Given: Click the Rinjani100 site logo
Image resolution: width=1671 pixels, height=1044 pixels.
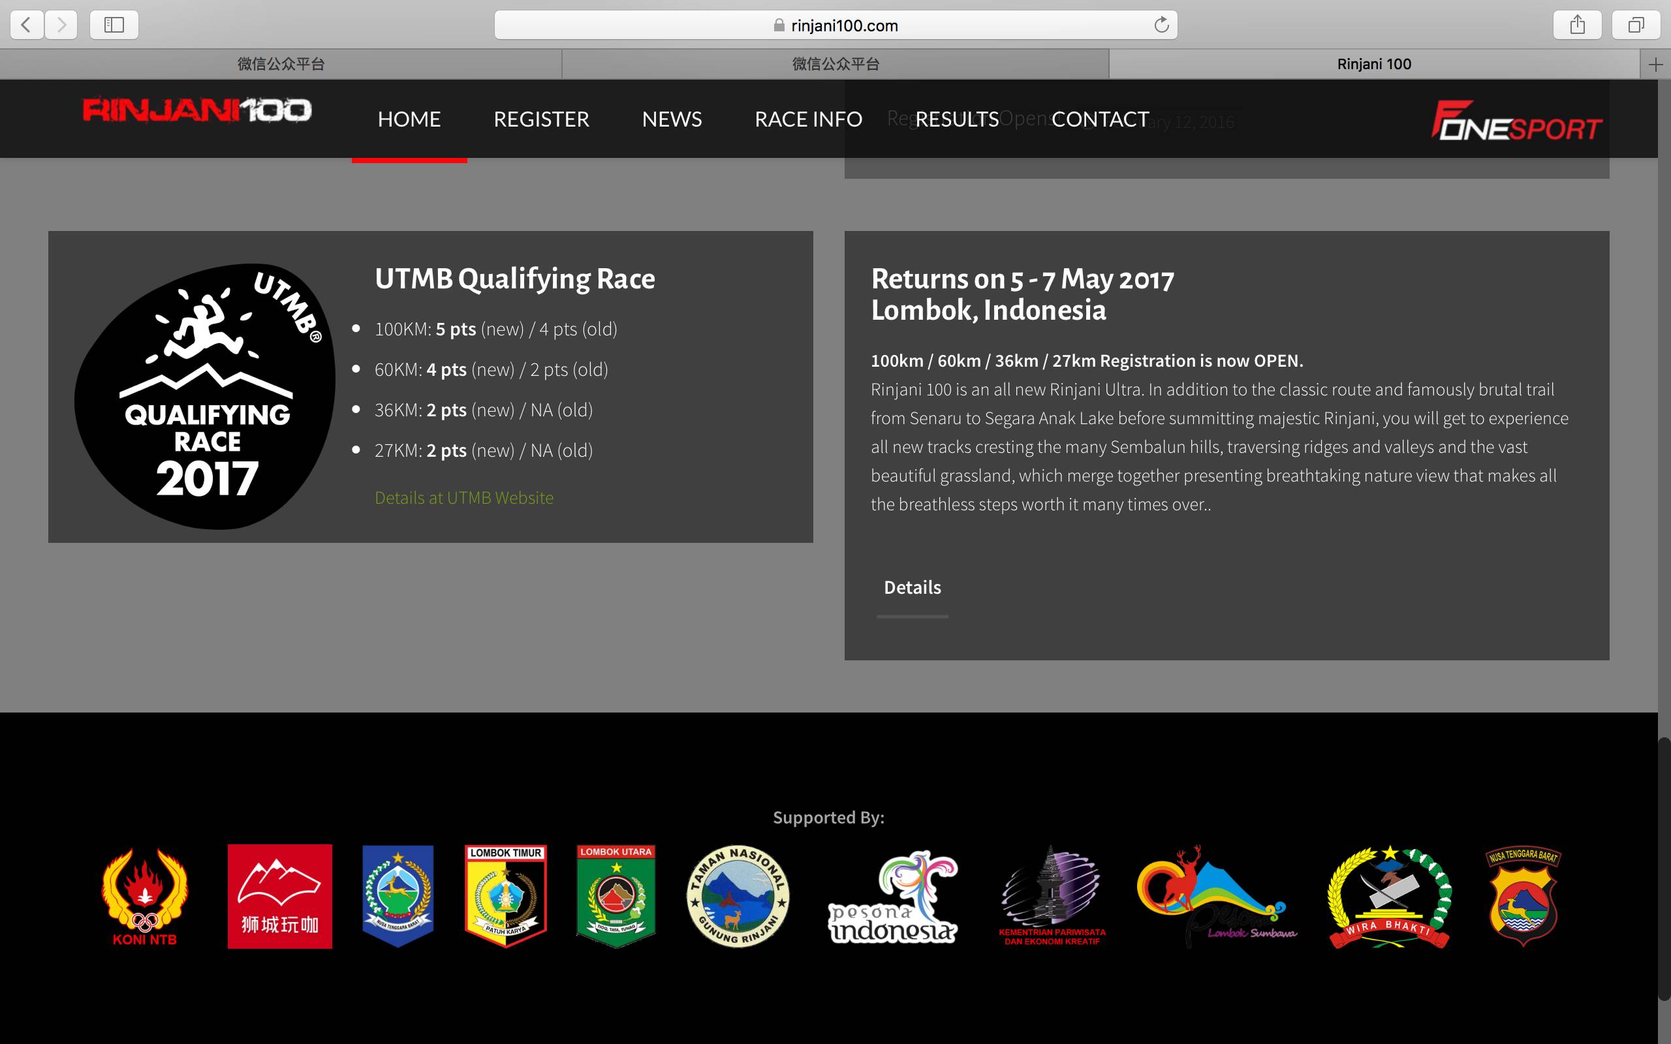Looking at the screenshot, I should pyautogui.click(x=196, y=110).
